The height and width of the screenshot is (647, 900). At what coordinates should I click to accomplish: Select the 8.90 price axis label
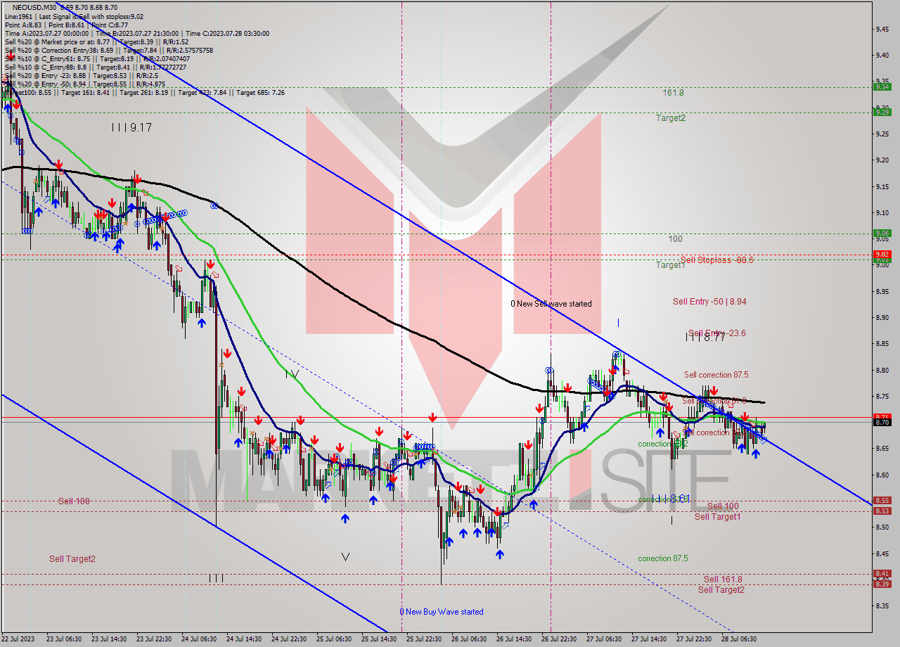884,317
